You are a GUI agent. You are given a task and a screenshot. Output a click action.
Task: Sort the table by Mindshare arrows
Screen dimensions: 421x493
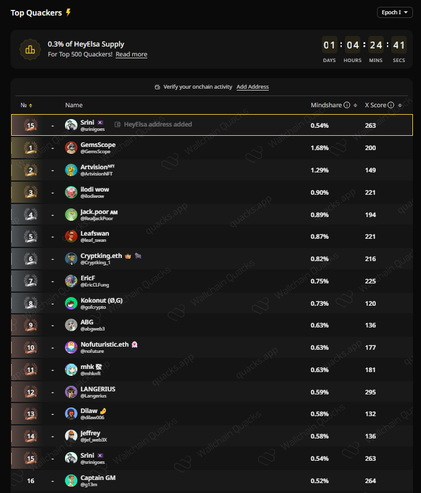click(x=355, y=105)
